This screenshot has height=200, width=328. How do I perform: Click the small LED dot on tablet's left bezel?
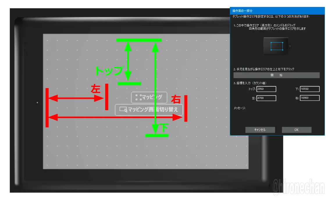pos(37,102)
